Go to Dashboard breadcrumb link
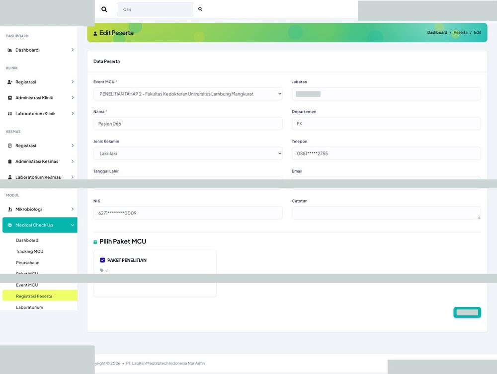The height and width of the screenshot is (374, 497). 437,33
